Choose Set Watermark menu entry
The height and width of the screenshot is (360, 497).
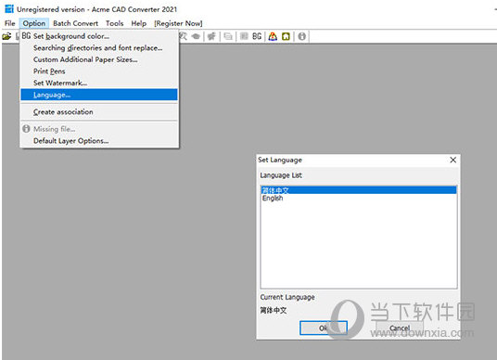99,84
